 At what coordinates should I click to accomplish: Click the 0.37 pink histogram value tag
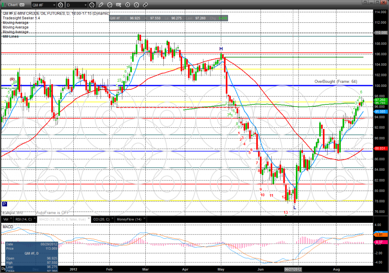[381, 242]
